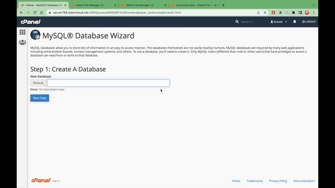Expand the tab search chevron
This screenshot has width=335, height=188.
(x=314, y=5)
